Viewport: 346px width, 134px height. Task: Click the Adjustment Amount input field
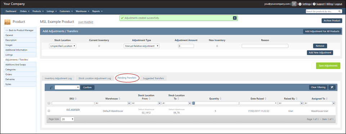[186, 46]
